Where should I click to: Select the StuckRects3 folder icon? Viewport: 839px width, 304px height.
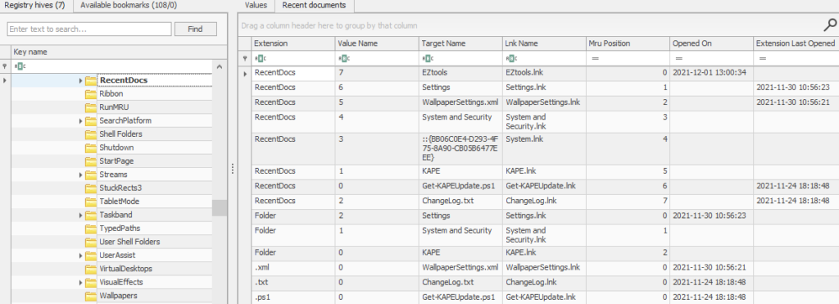click(90, 188)
